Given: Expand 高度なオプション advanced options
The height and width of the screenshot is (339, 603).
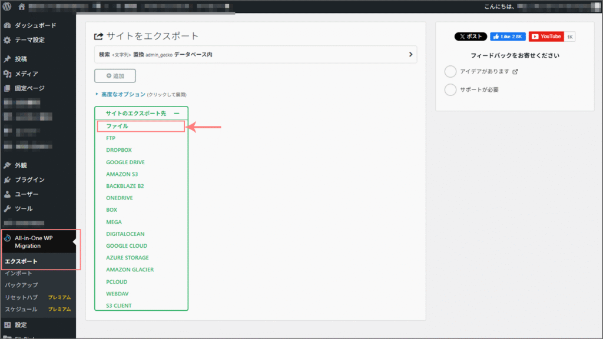Looking at the screenshot, I should 122,94.
